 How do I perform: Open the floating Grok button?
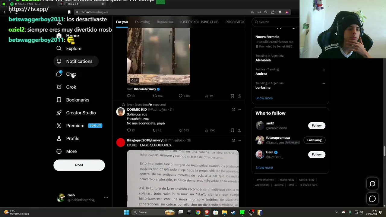pyautogui.click(x=372, y=184)
